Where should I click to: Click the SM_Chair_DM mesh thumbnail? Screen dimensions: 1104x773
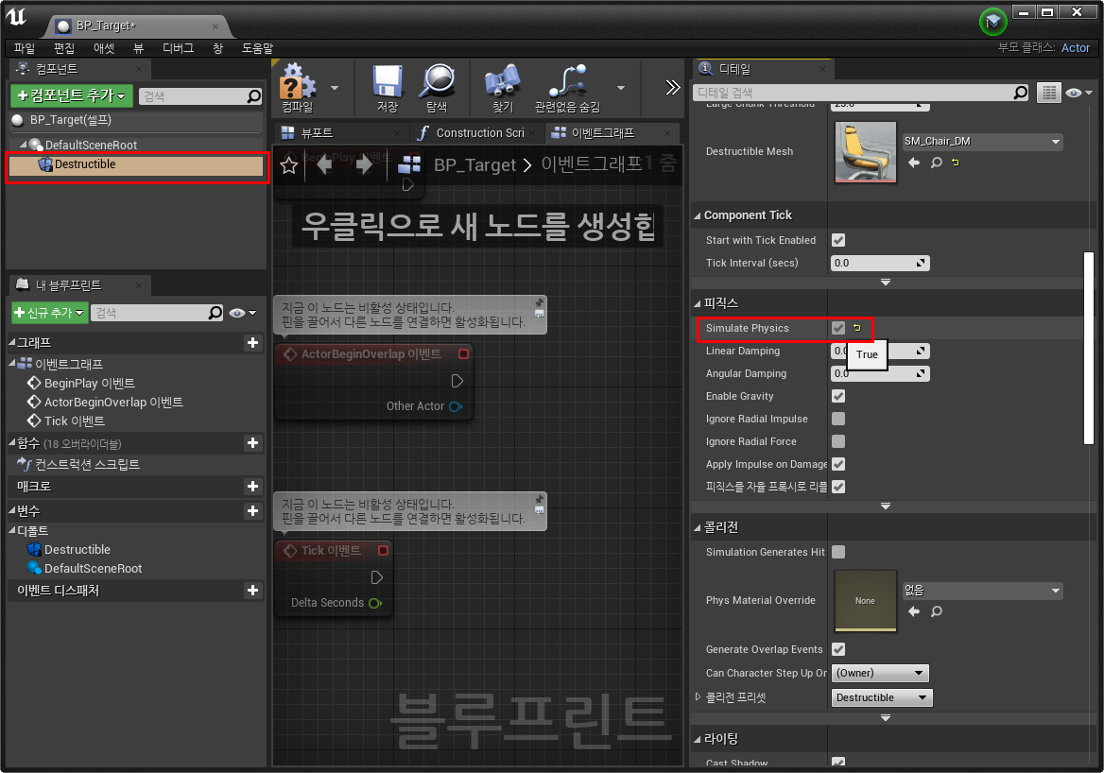[865, 152]
